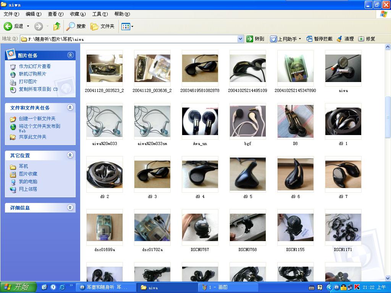Go back with the 后退 button
This screenshot has height=293, width=391.
tap(13, 26)
